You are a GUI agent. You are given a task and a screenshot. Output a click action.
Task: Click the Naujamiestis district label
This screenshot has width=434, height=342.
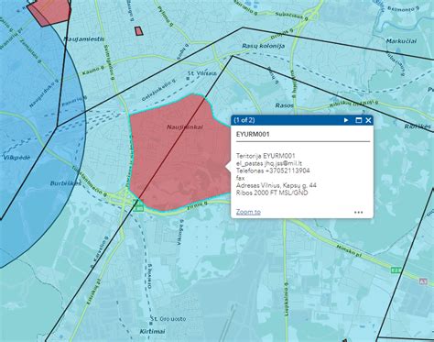point(84,39)
